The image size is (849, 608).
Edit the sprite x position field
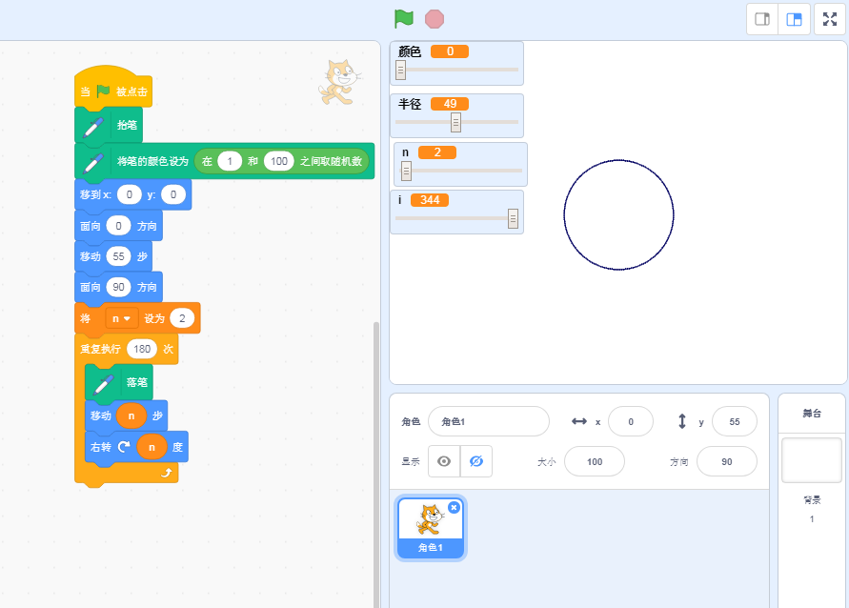click(630, 421)
